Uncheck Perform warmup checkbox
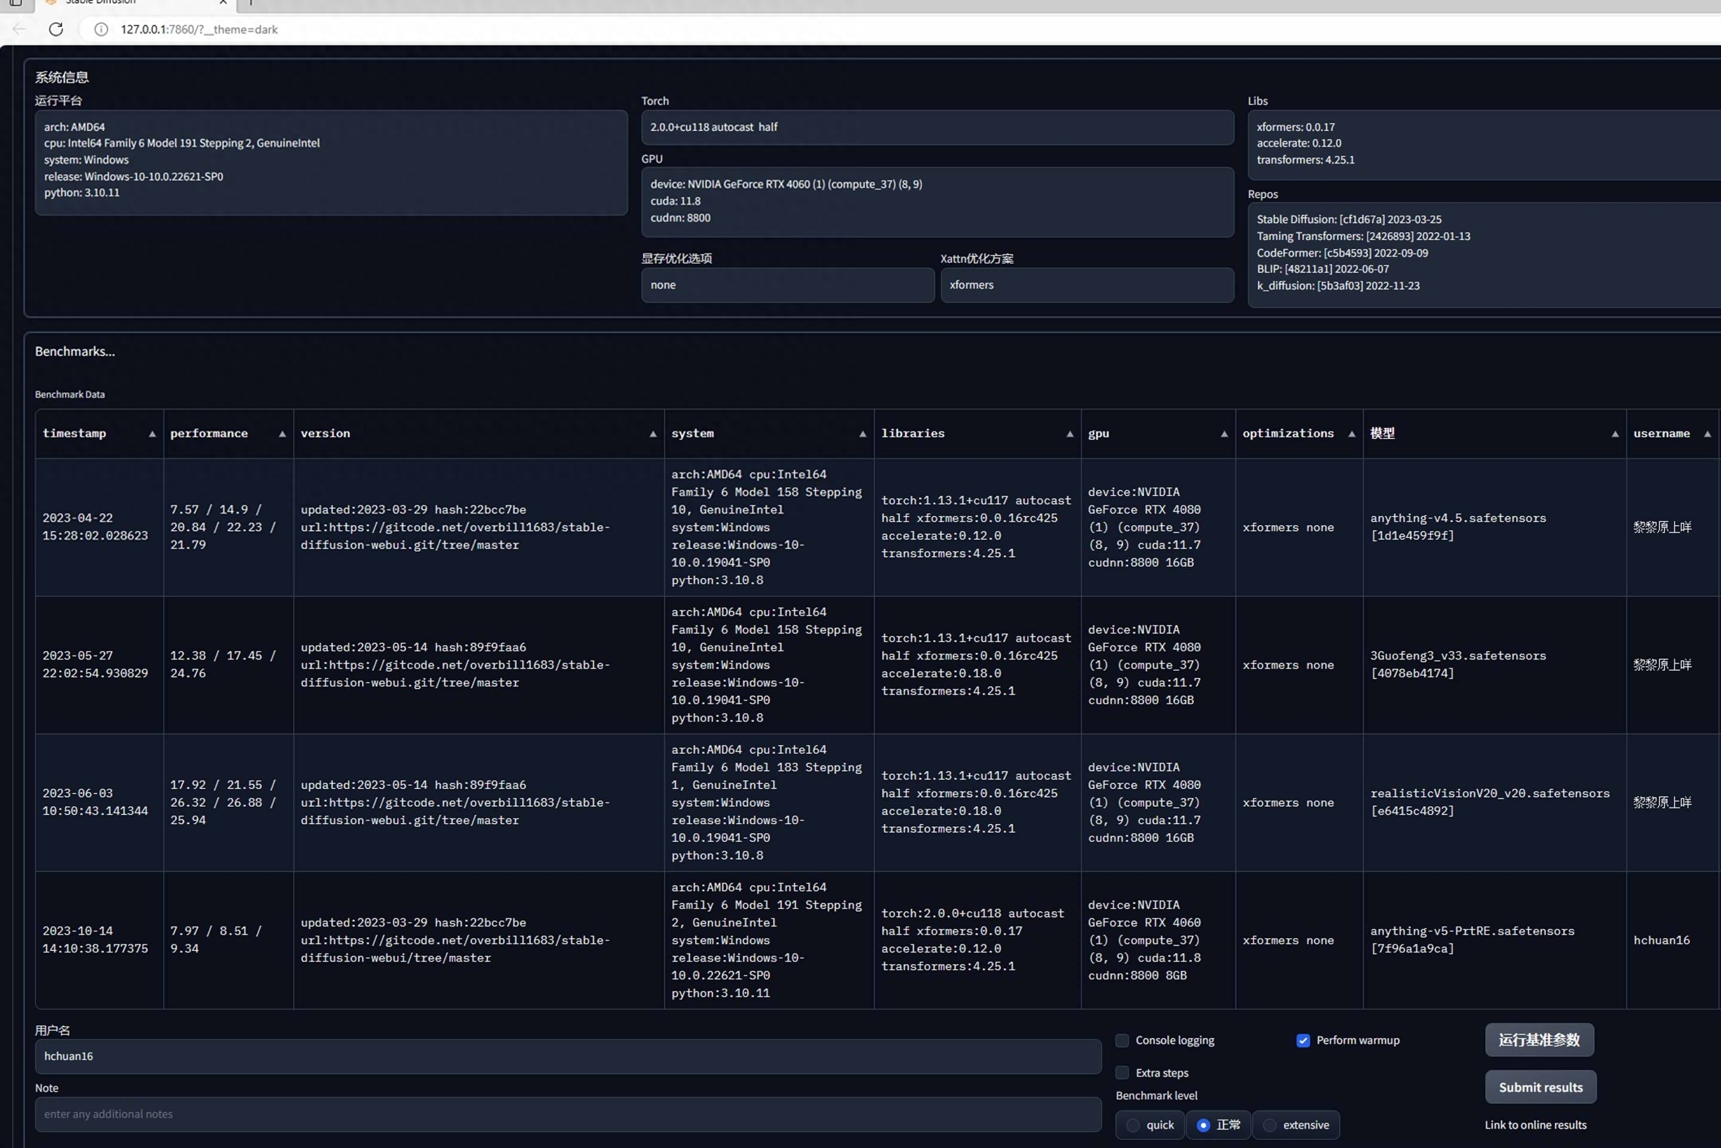This screenshot has height=1148, width=1721. pyautogui.click(x=1303, y=1041)
